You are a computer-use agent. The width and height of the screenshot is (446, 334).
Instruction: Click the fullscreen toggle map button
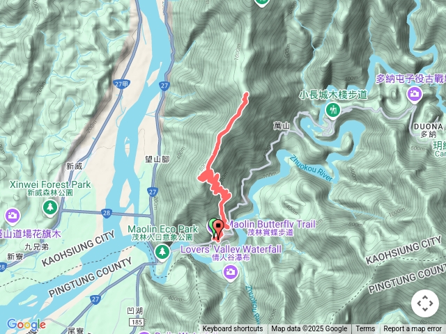pos(425,303)
